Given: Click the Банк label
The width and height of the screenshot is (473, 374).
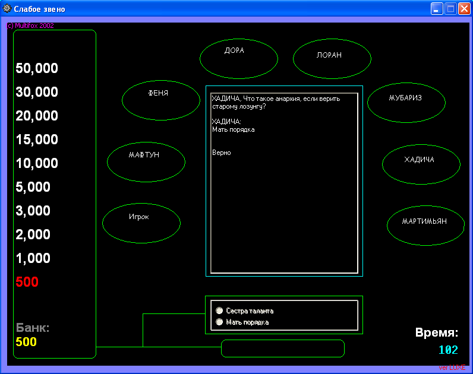Looking at the screenshot, I should [33, 328].
